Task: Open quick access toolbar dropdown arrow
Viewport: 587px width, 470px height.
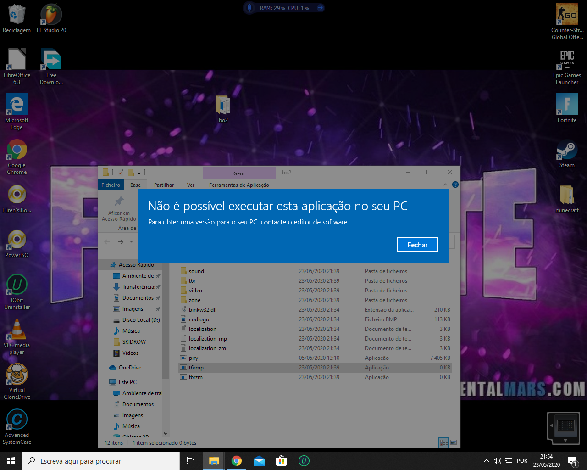Action: [139, 173]
